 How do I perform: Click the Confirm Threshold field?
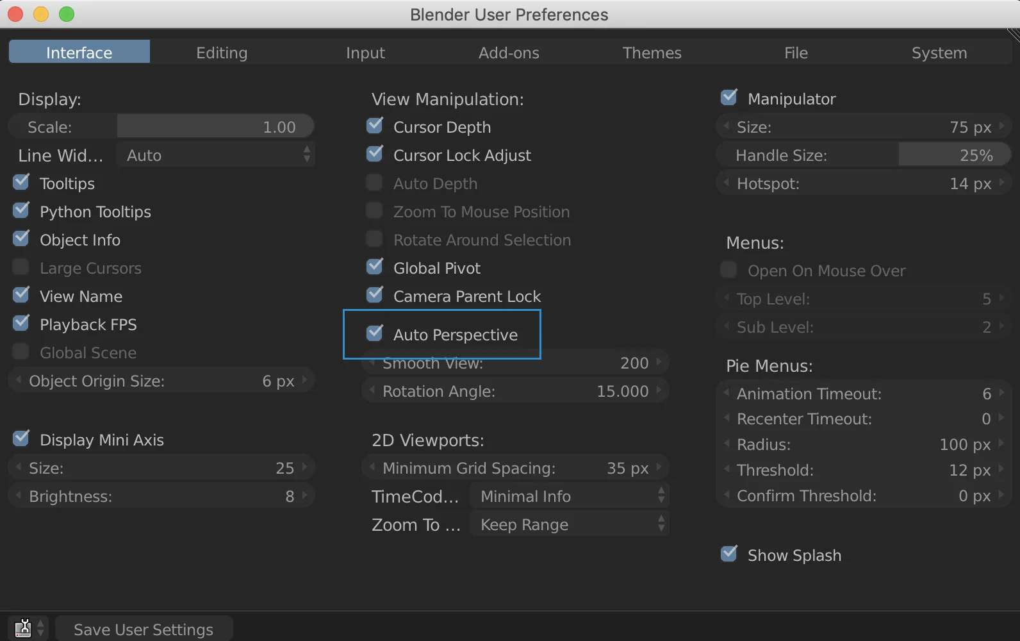point(863,495)
